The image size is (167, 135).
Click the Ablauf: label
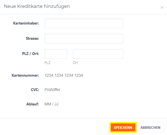[x=33, y=104]
